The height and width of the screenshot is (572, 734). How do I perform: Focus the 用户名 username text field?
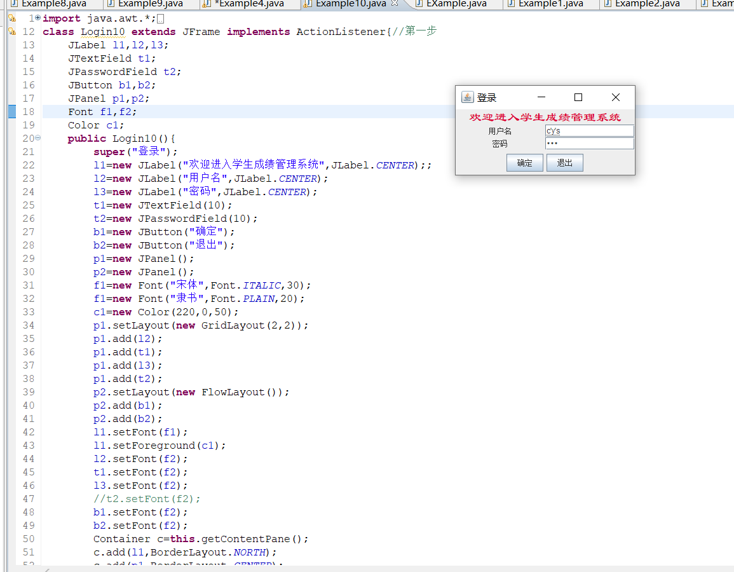tap(589, 131)
